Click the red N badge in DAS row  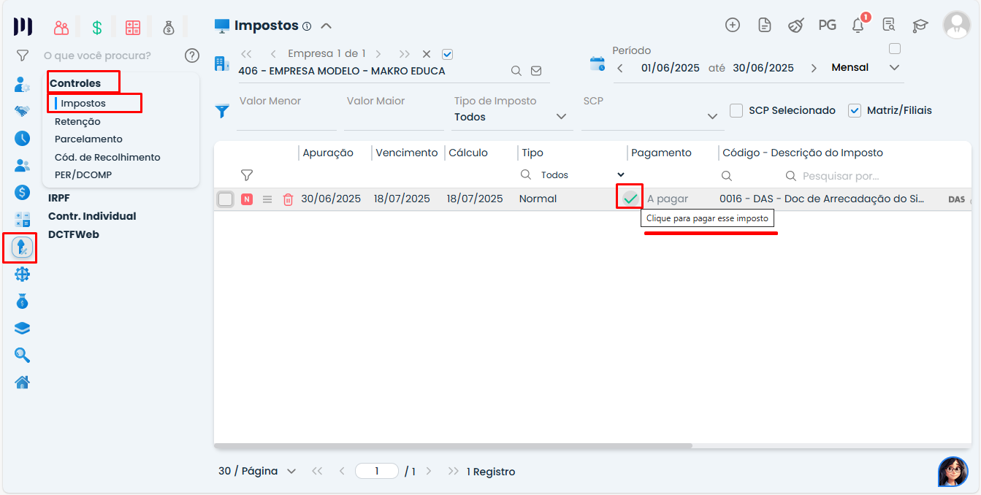(247, 199)
